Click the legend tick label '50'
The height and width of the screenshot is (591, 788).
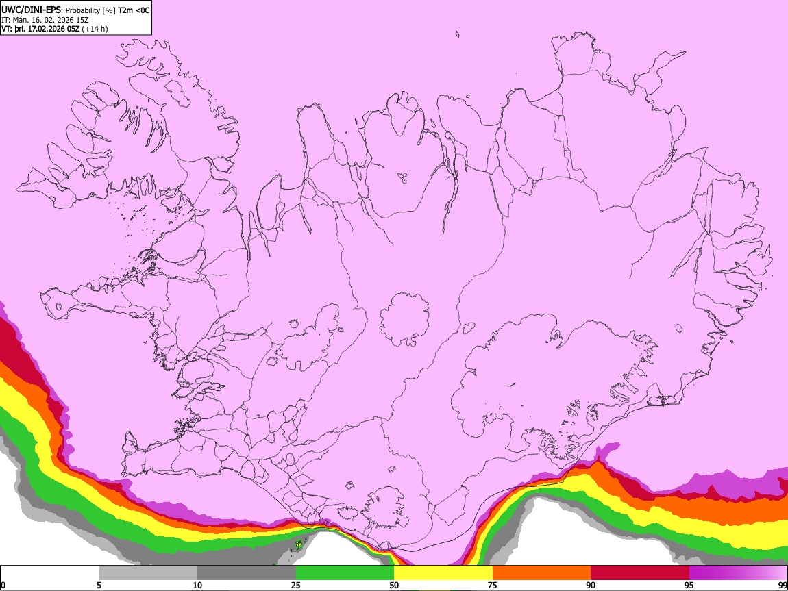[394, 585]
